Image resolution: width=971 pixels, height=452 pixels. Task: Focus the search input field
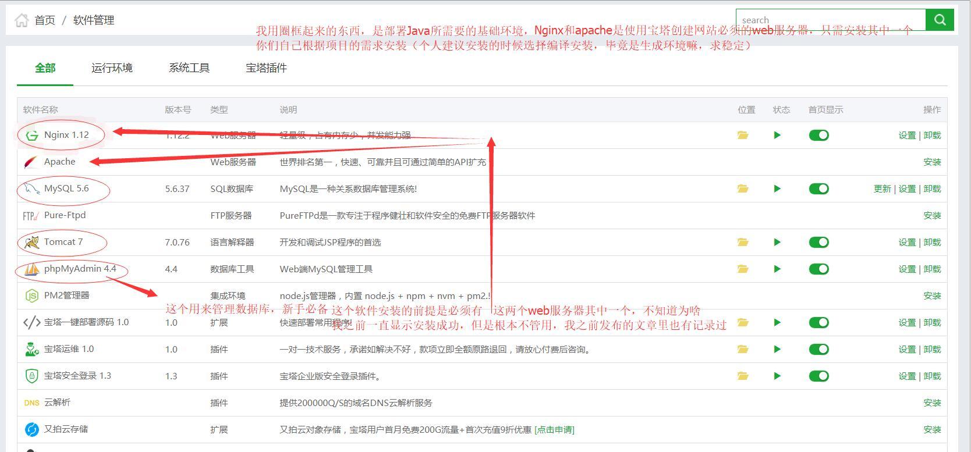[831, 20]
